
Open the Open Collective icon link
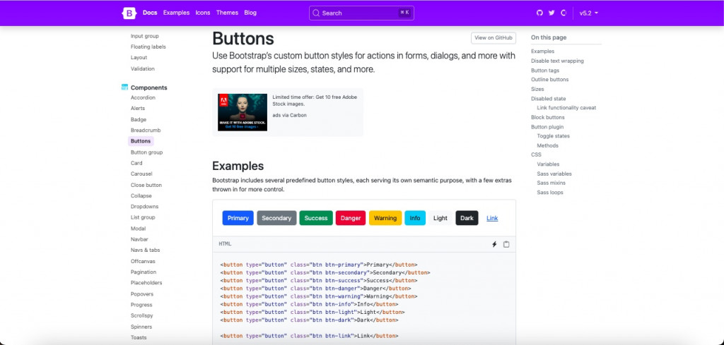click(x=564, y=13)
